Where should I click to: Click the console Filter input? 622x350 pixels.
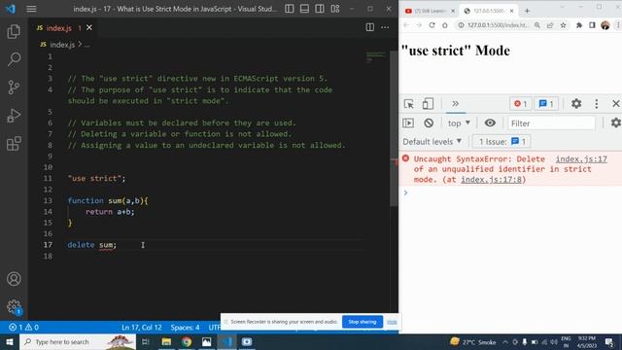[551, 123]
